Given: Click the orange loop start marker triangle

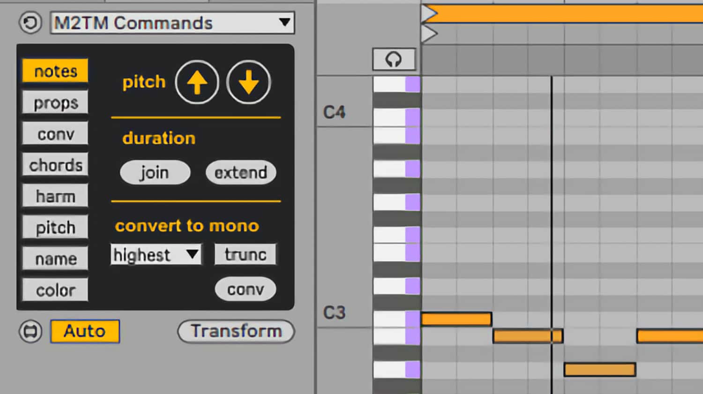Looking at the screenshot, I should coord(429,14).
